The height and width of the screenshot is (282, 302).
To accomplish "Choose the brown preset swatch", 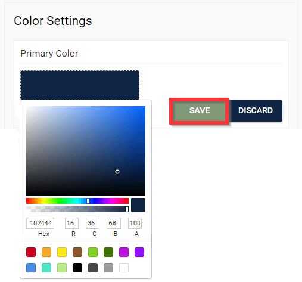I will point(77,252).
